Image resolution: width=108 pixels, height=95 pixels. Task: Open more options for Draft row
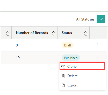click(x=97, y=45)
